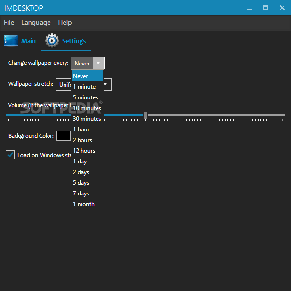Collapse the Change wallpaper every dropdown

[x=98, y=63]
